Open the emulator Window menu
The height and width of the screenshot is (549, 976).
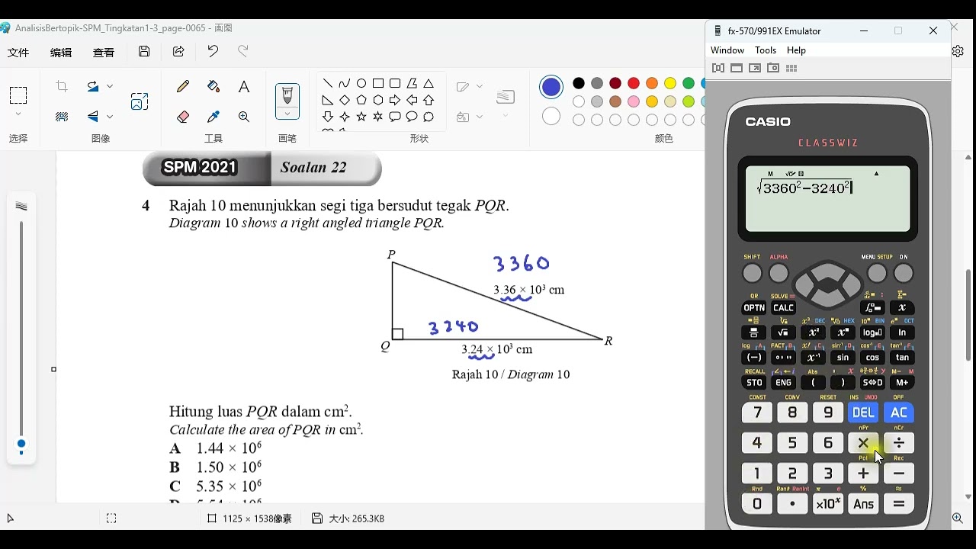click(727, 50)
